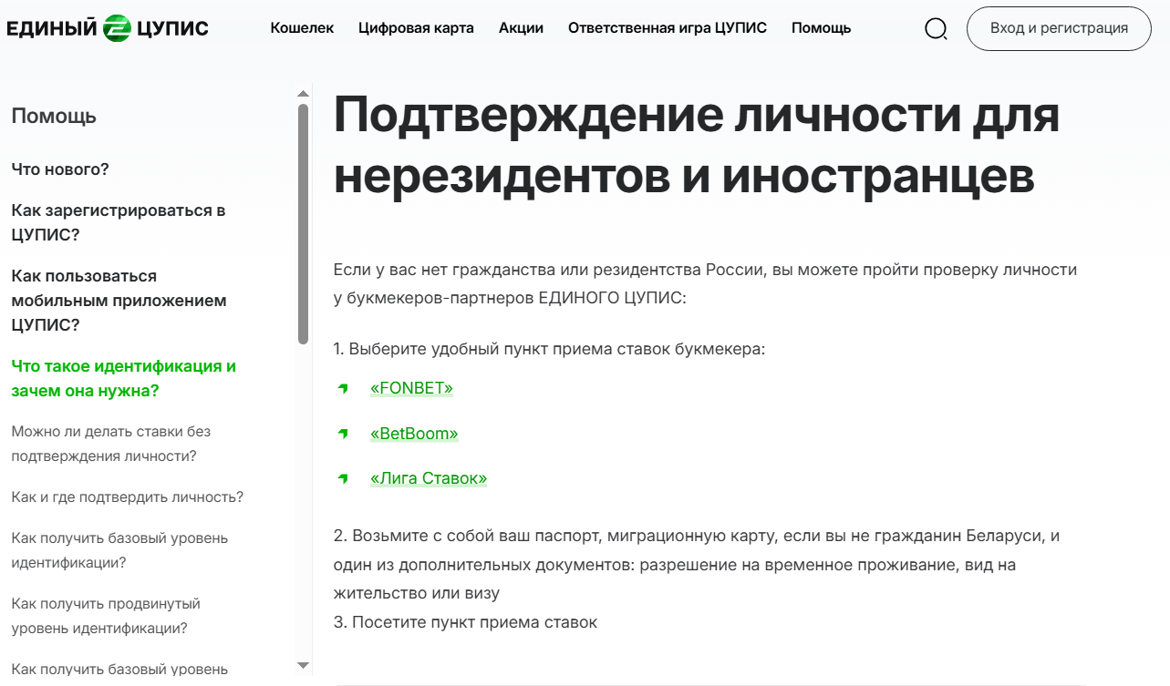Click the Вход и регистрация button
The width and height of the screenshot is (1170, 686).
tap(1059, 28)
